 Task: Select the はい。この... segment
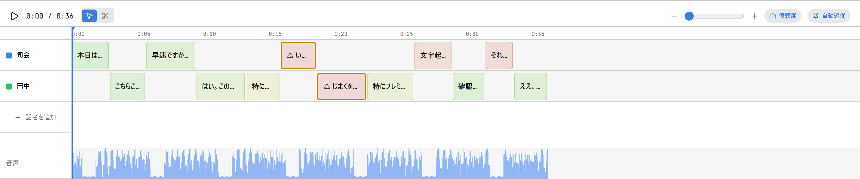point(220,86)
